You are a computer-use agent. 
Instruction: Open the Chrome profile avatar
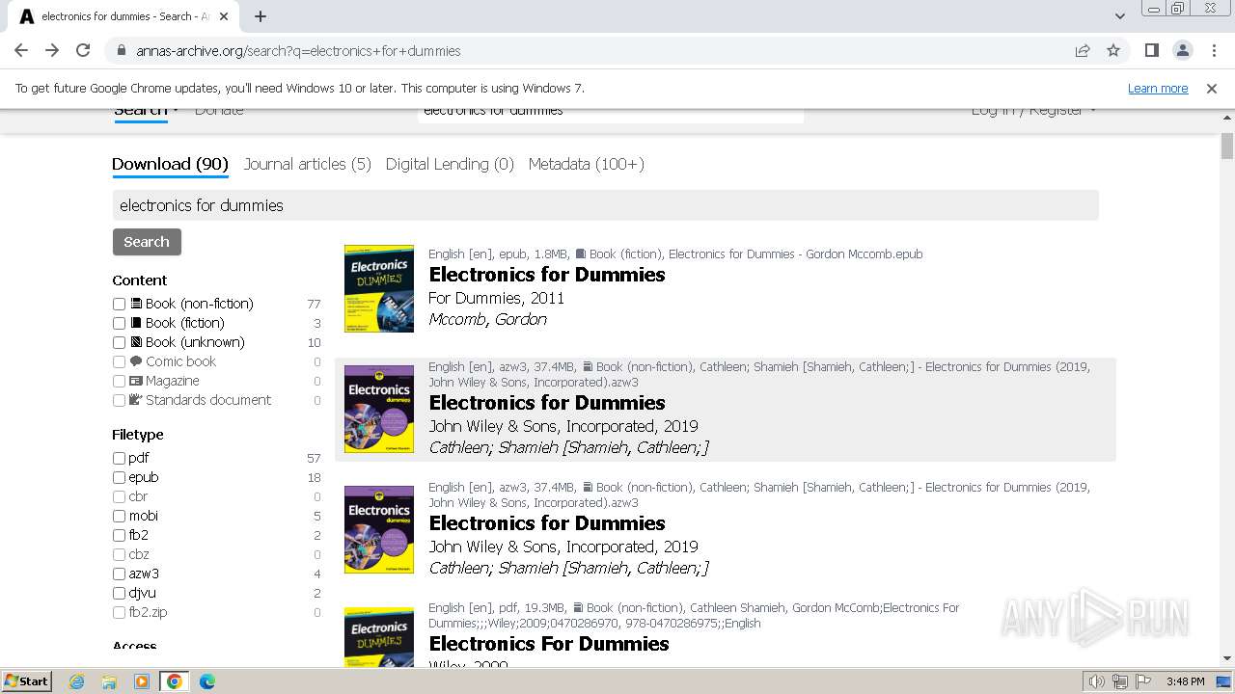[x=1182, y=50]
